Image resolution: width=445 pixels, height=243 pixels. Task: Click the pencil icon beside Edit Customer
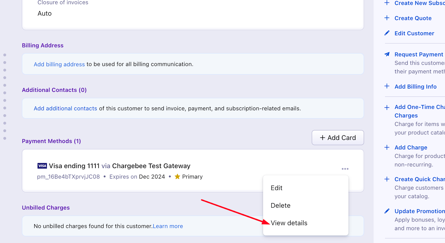(x=387, y=33)
